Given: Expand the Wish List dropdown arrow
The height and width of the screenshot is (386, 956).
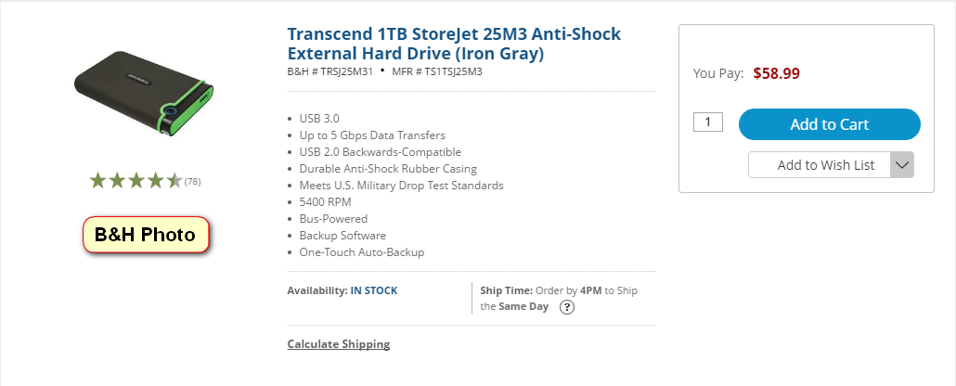Looking at the screenshot, I should click(x=902, y=165).
